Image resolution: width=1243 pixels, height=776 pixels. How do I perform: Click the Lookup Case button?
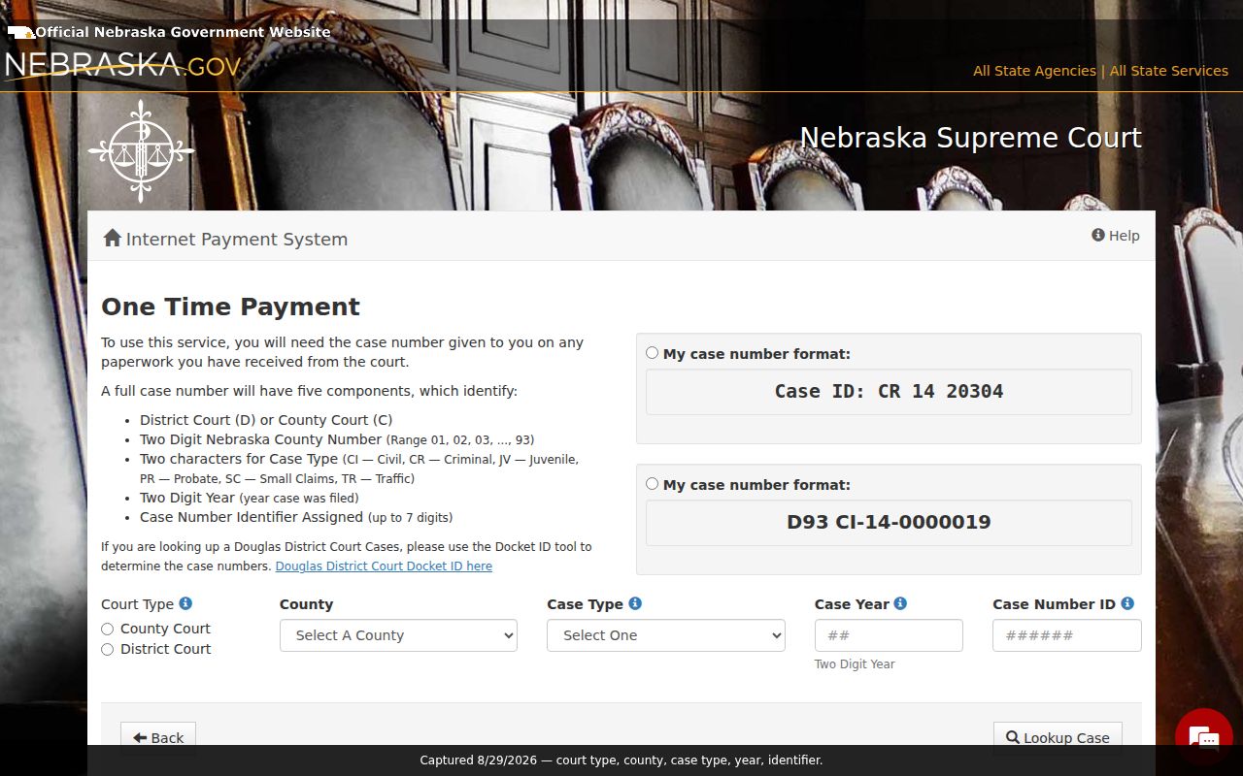[x=1058, y=737]
